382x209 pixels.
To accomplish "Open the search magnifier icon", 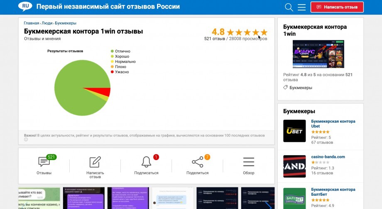I will (x=289, y=7).
